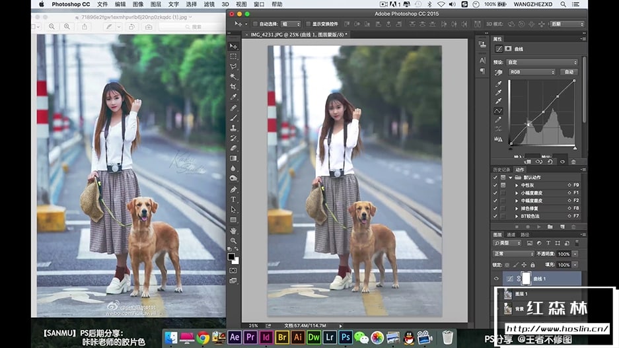Screen dimensions: 619x348
Task: Choose edit points curve mode icon
Action: pos(498,111)
